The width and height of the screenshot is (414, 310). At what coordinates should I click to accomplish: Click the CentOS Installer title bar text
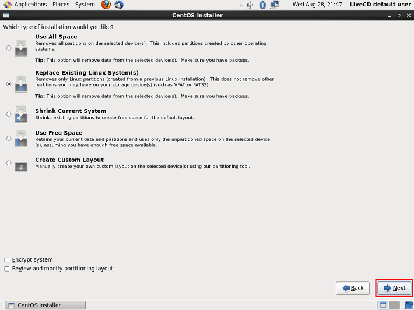[197, 15]
